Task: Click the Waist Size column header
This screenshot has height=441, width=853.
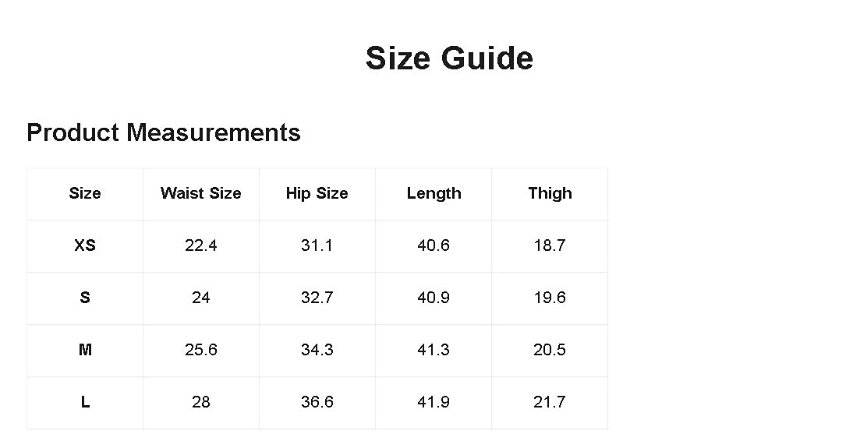Action: [x=201, y=193]
